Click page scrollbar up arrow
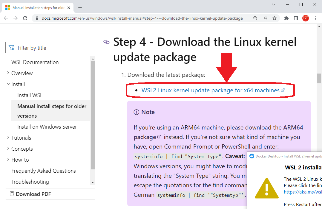Screen dimensions: 322x209 [x=319, y=26]
